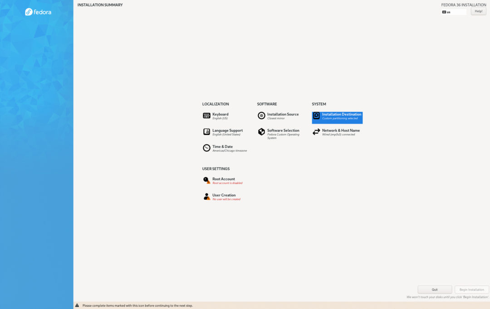Click the Time & Date clock icon
This screenshot has height=309, width=490.
click(206, 148)
